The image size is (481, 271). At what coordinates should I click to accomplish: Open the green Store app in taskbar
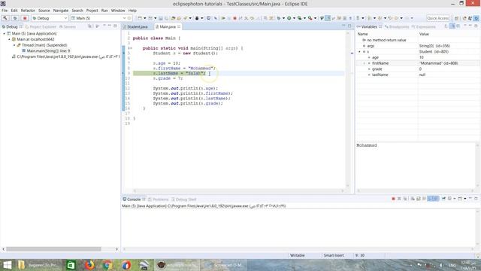click(71, 265)
